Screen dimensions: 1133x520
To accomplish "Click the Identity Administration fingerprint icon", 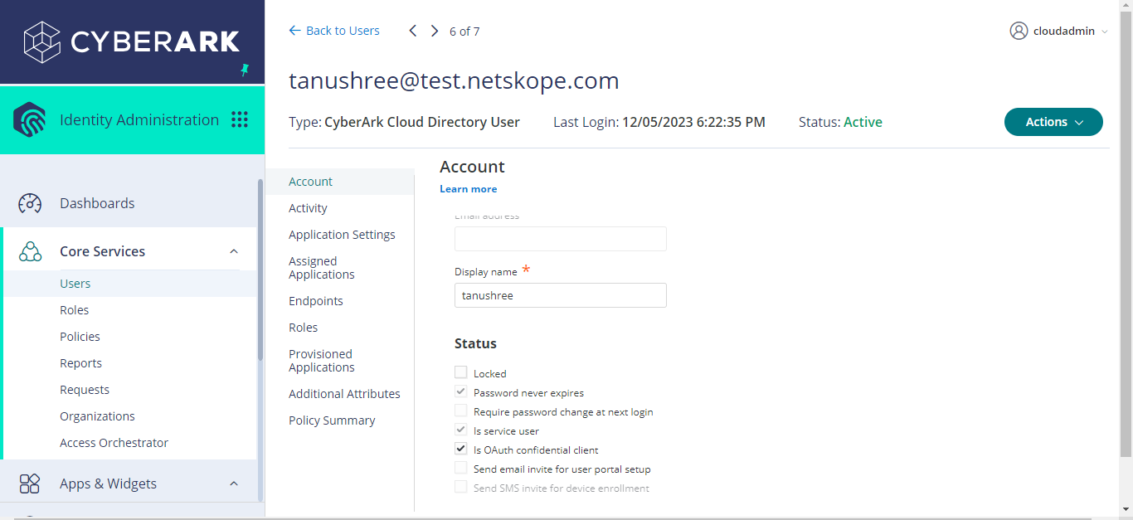I will (x=30, y=119).
